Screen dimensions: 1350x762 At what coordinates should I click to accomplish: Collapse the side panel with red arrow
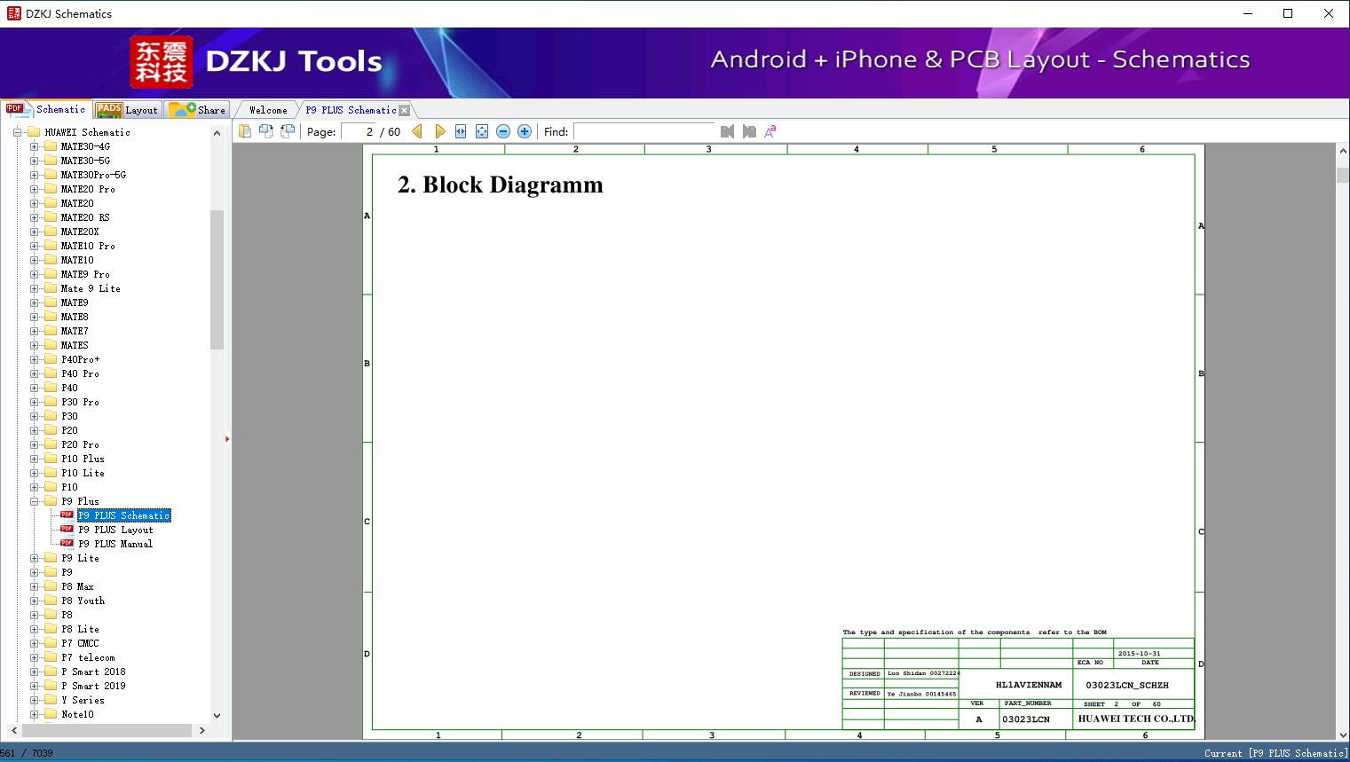click(x=227, y=439)
